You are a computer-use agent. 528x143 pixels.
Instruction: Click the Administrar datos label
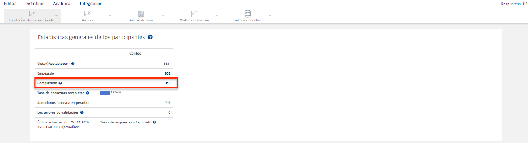[248, 20]
